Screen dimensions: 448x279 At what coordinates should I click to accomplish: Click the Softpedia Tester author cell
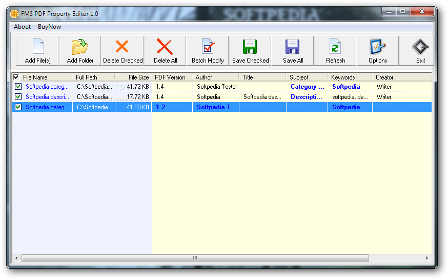pos(217,86)
